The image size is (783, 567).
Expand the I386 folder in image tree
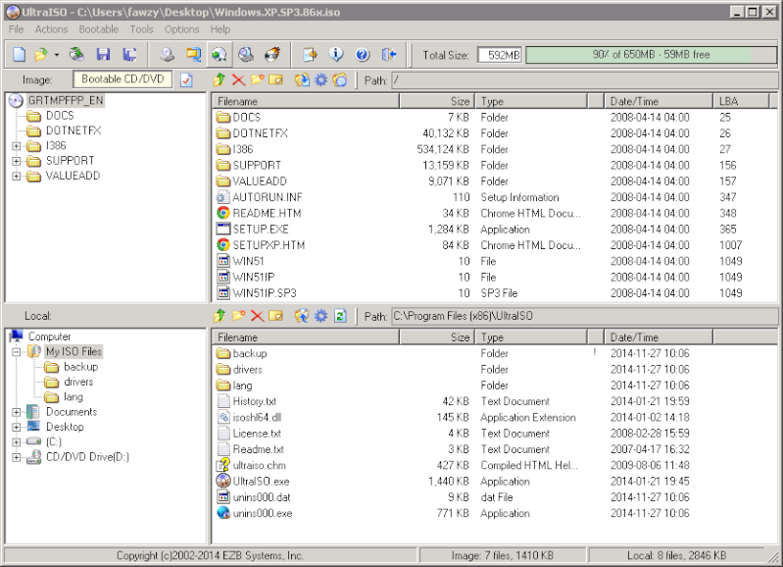(17, 146)
